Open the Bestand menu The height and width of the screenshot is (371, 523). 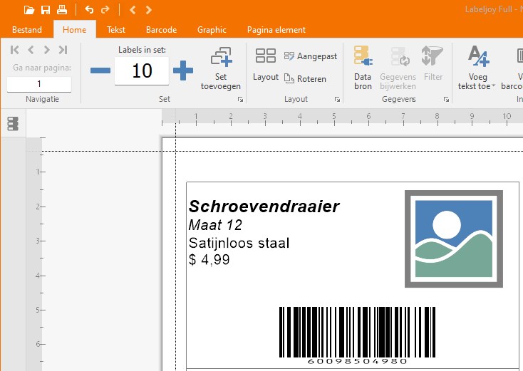click(27, 30)
